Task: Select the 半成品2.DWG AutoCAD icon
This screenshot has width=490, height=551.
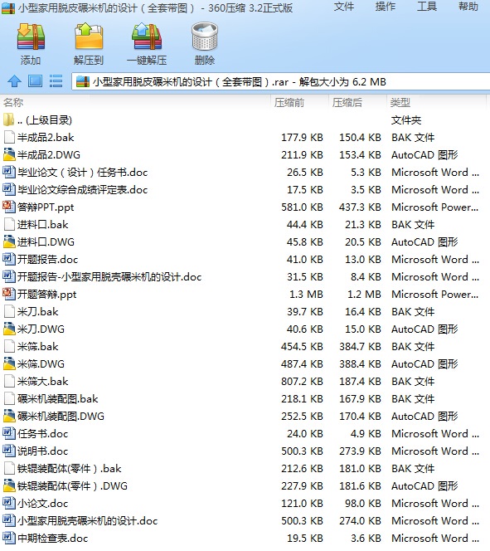Action: click(x=9, y=154)
